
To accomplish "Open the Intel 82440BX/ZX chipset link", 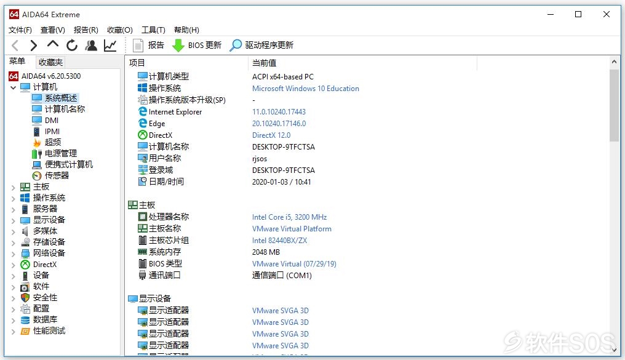I will click(x=279, y=241).
